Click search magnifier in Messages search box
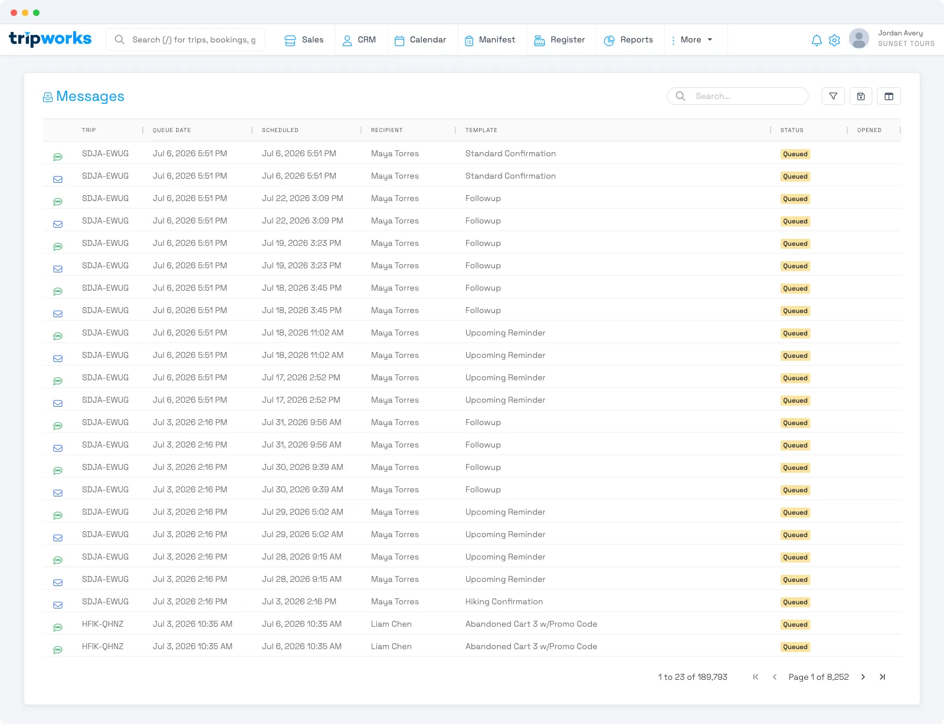 (x=680, y=96)
